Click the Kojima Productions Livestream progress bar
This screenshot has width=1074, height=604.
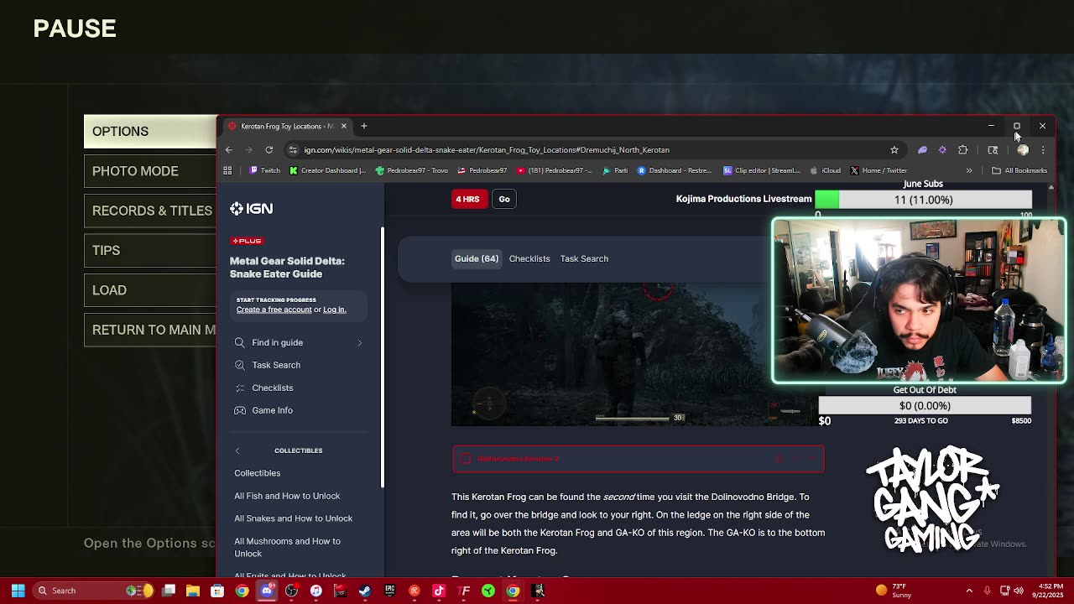(923, 200)
